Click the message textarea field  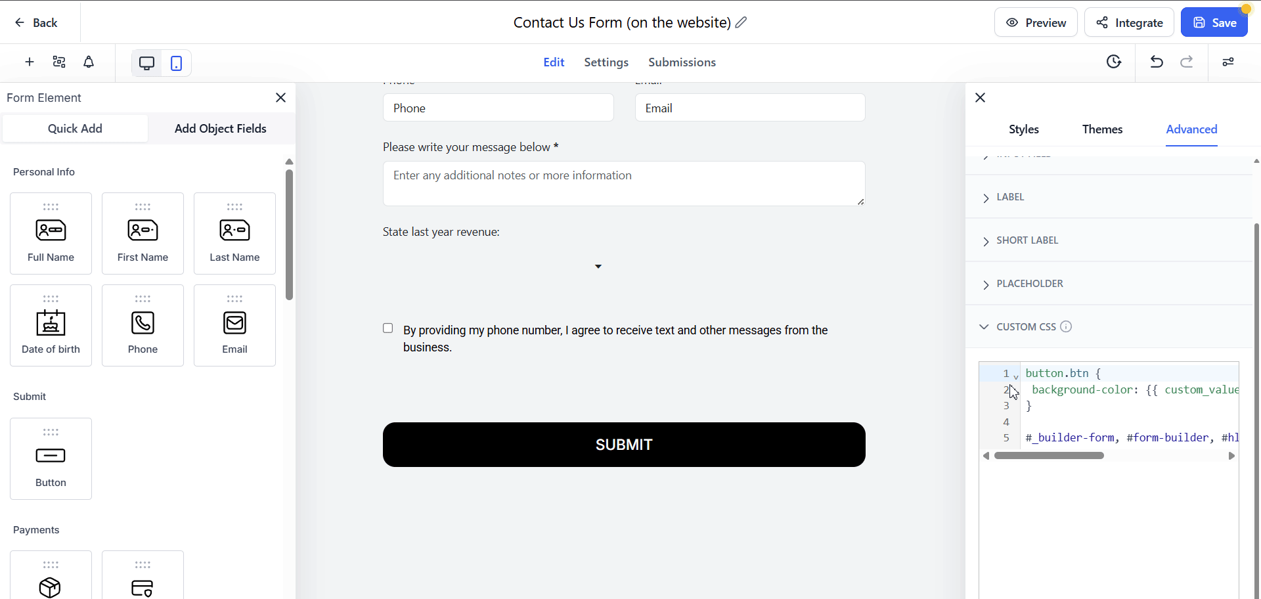624,183
